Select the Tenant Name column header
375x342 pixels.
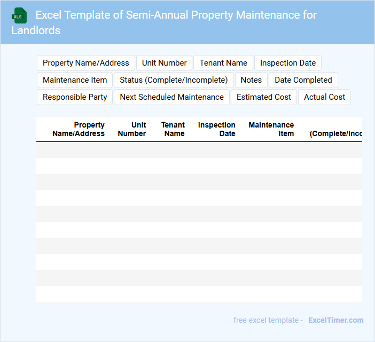click(x=173, y=129)
